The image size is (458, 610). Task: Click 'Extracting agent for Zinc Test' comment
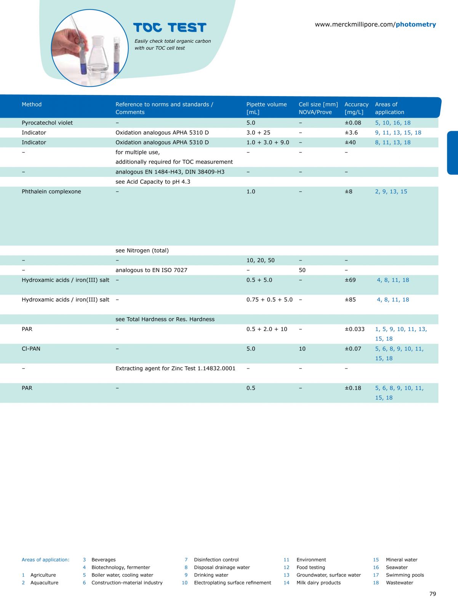tap(175, 368)
